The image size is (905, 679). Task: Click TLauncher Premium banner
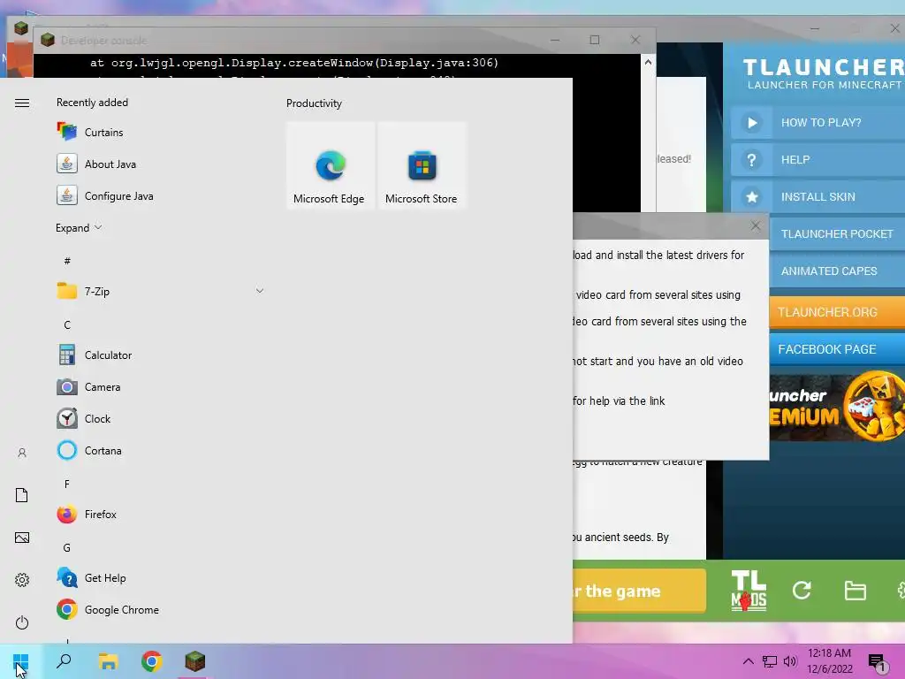(x=837, y=408)
